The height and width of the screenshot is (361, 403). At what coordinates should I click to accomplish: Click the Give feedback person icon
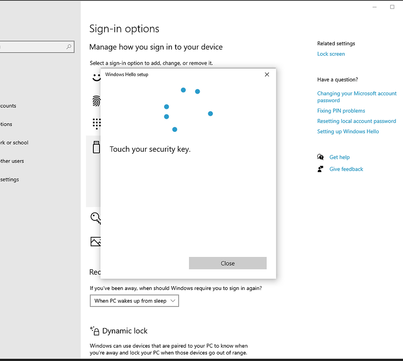click(320, 169)
